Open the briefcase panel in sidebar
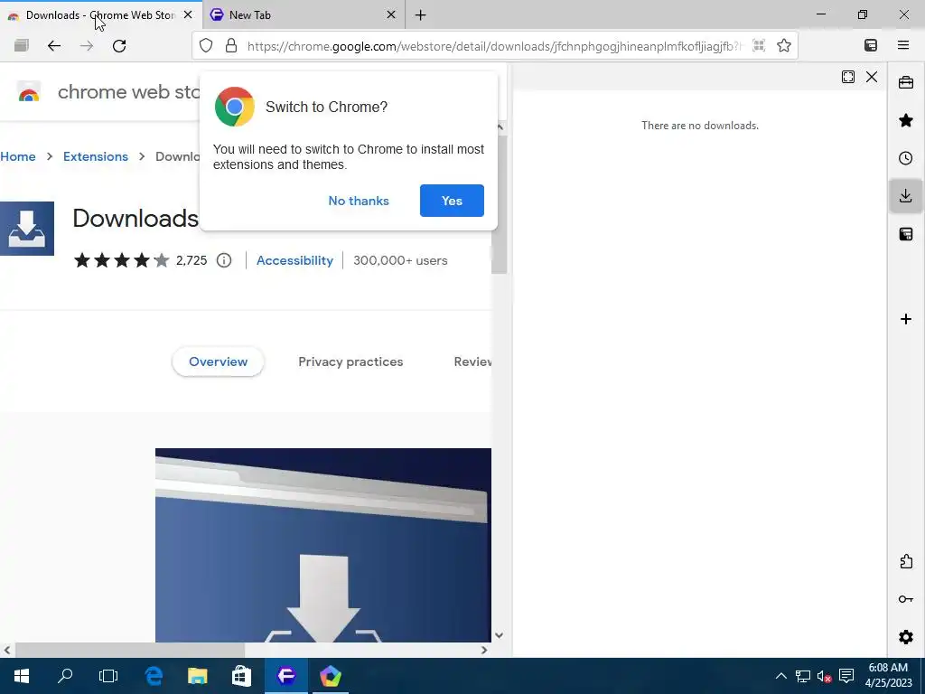The image size is (925, 694). click(x=906, y=82)
